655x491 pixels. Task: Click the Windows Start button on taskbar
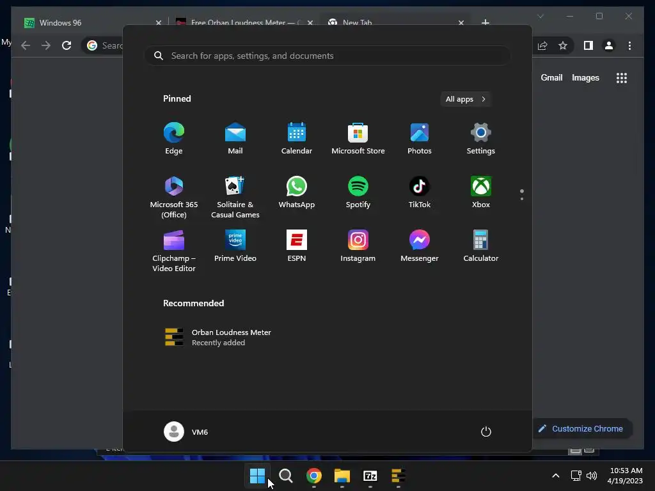click(x=257, y=476)
